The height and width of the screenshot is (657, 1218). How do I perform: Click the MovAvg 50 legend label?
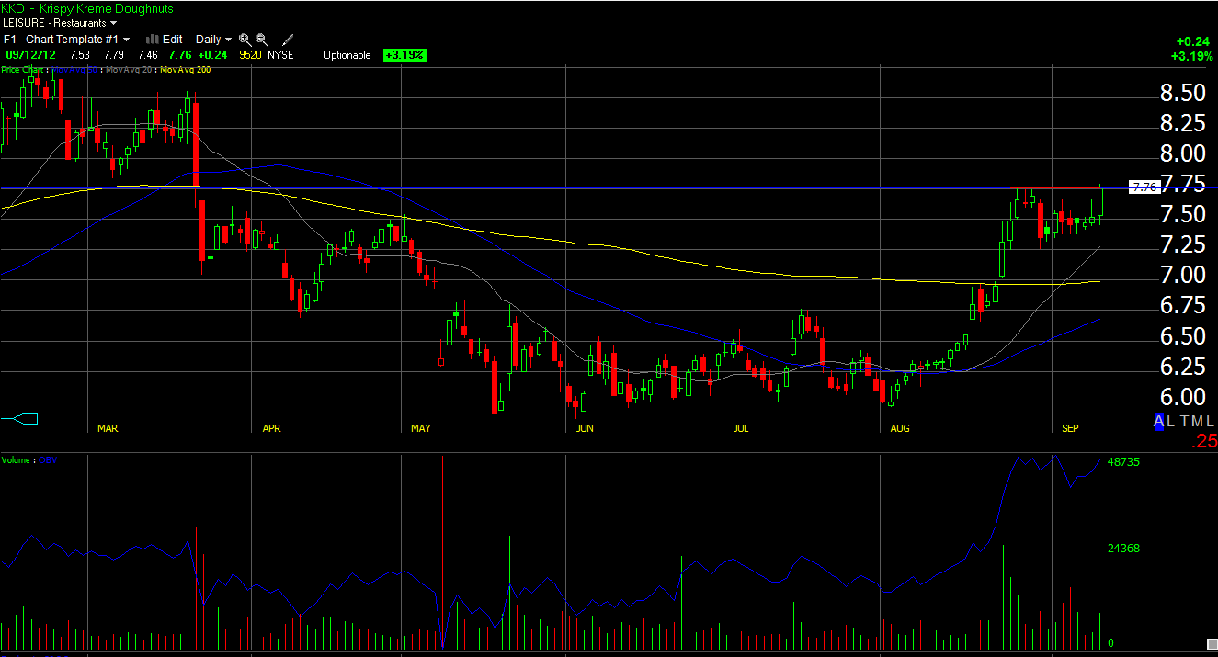[x=75, y=70]
